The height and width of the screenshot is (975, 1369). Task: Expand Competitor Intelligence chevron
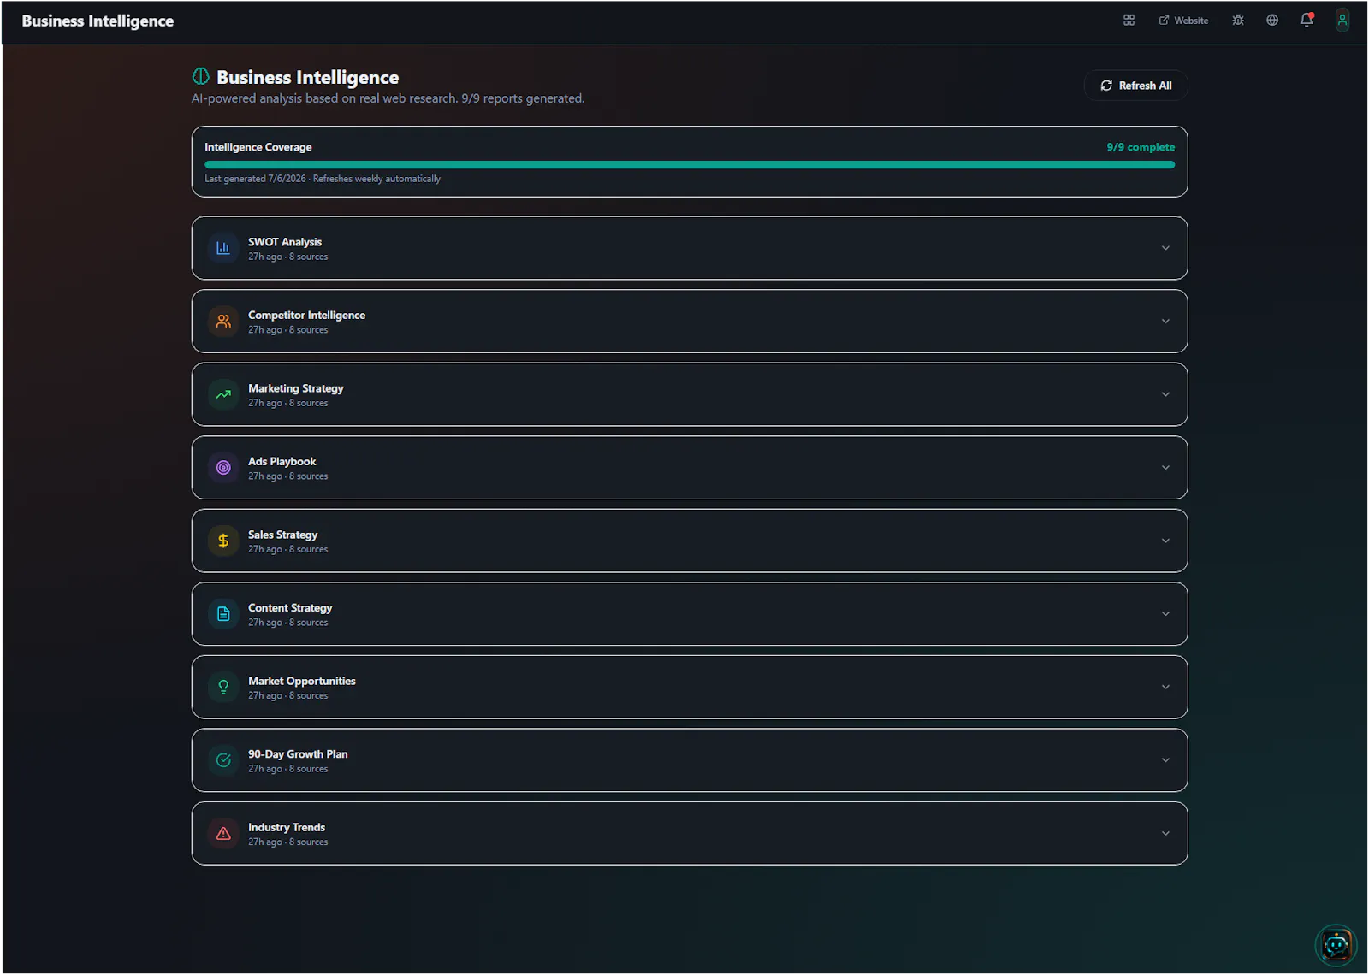tap(1165, 322)
